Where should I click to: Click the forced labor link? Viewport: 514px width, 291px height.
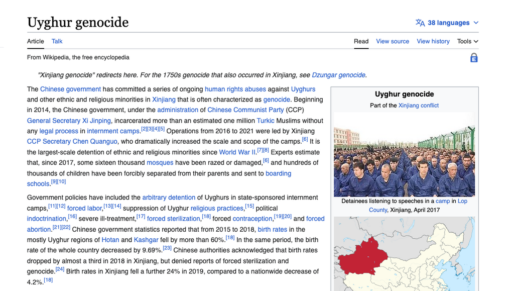[84, 209]
